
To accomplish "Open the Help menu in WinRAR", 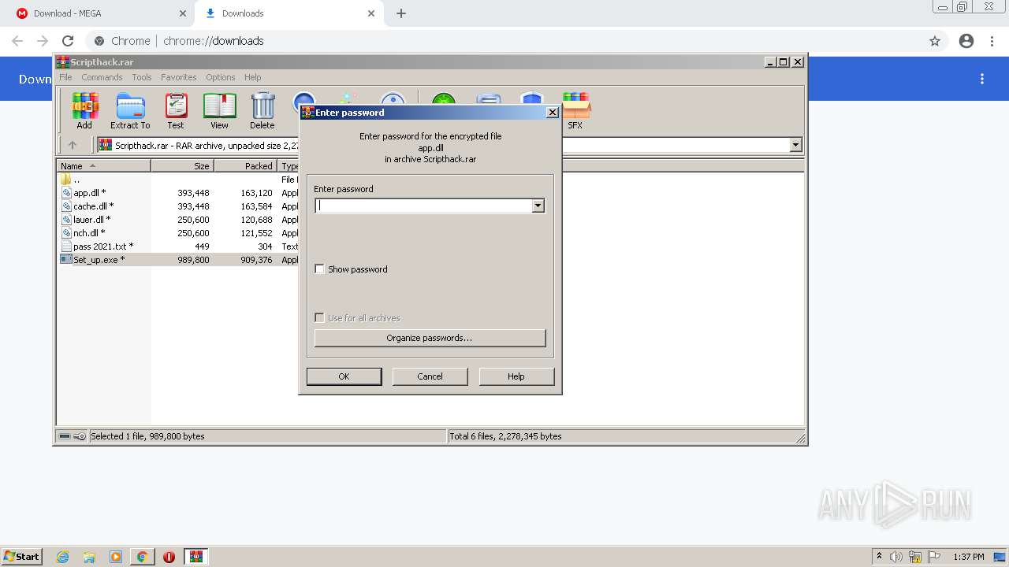I will (x=252, y=77).
